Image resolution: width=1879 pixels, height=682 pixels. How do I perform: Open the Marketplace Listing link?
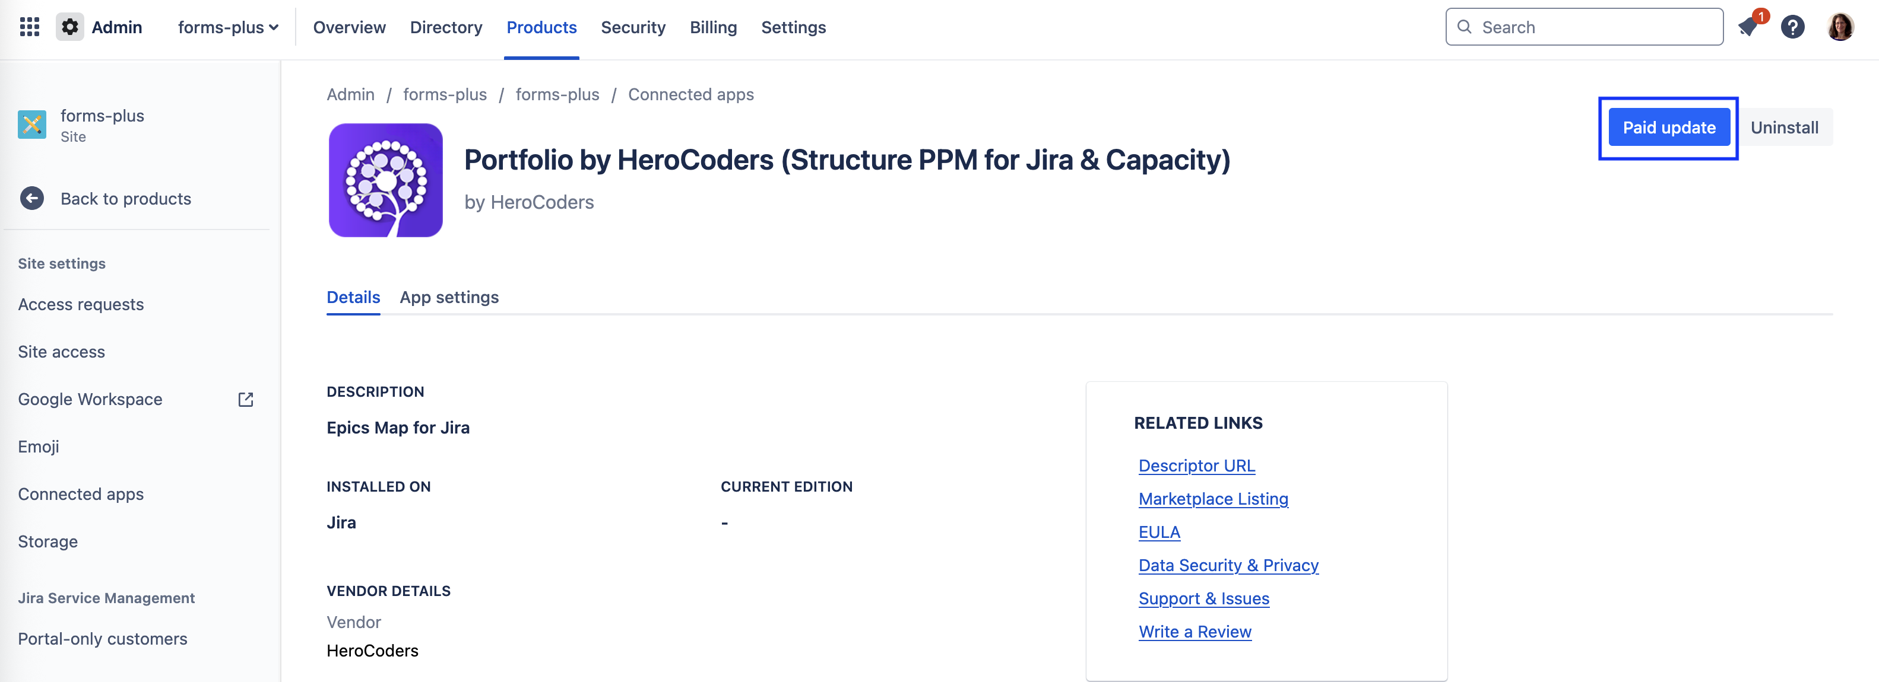coord(1213,499)
